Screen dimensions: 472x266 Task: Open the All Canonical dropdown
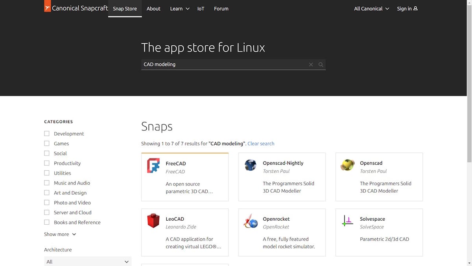[371, 9]
